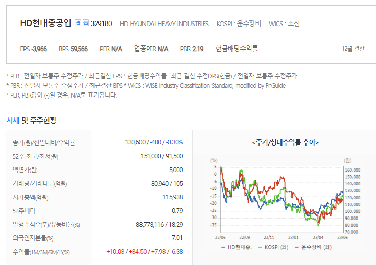Click the blue HD현대중 legend entry
The width and height of the screenshot is (376, 265).
pyautogui.click(x=237, y=247)
